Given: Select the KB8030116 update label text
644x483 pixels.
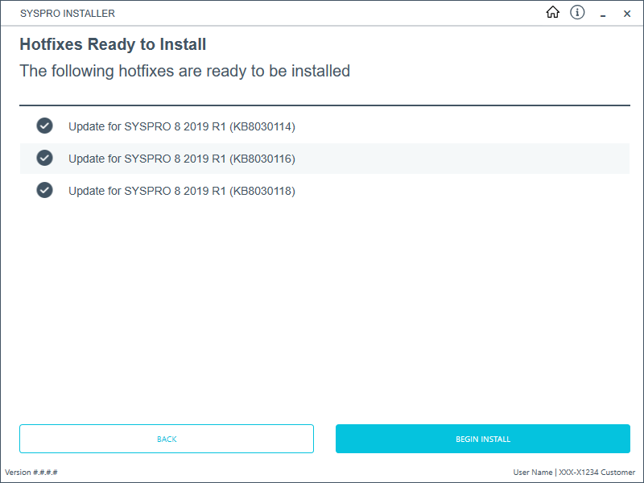Looking at the screenshot, I should [x=181, y=159].
